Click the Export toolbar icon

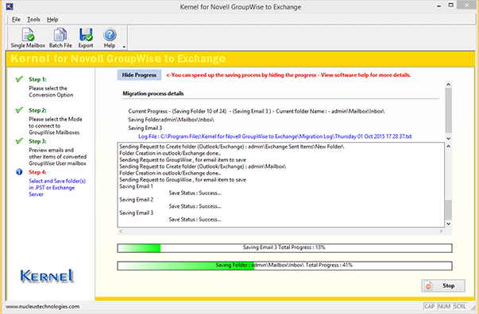(86, 38)
